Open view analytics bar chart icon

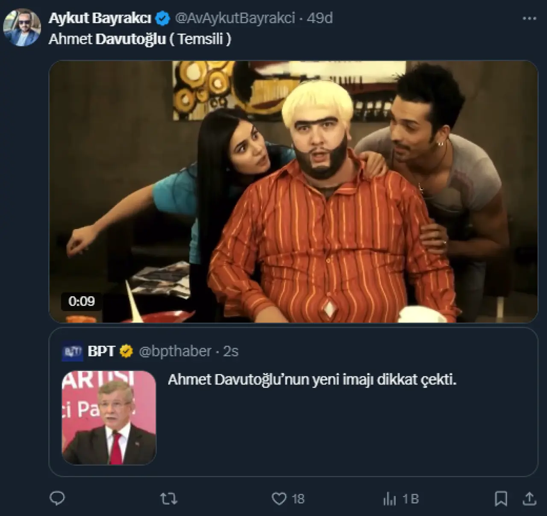pyautogui.click(x=389, y=499)
